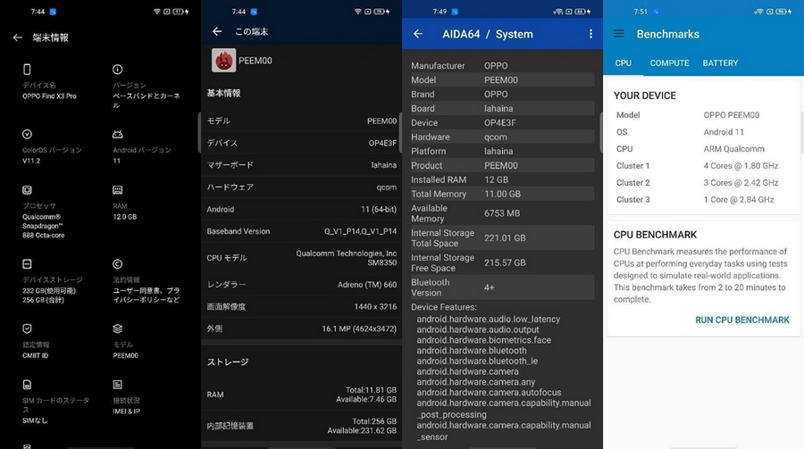Tap Wi-Fi status icon in first screen
Image resolution: width=804 pixels, height=449 pixels.
point(157,12)
